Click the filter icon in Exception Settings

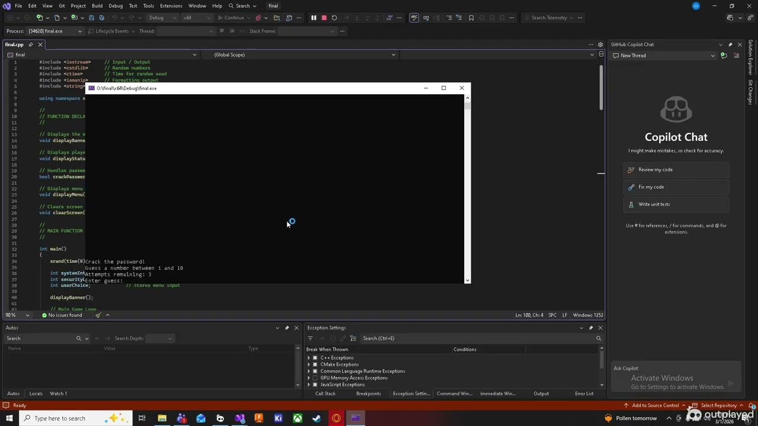[310, 338]
